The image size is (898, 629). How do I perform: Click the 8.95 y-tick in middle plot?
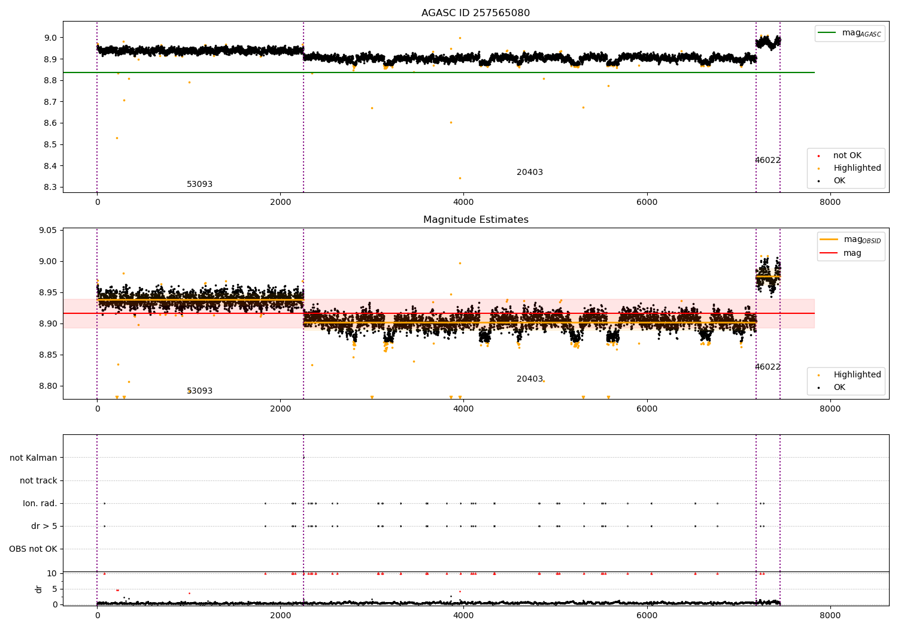48,293
